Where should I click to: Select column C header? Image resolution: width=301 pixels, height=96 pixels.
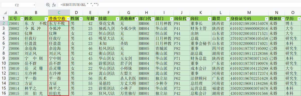click(x=59, y=13)
